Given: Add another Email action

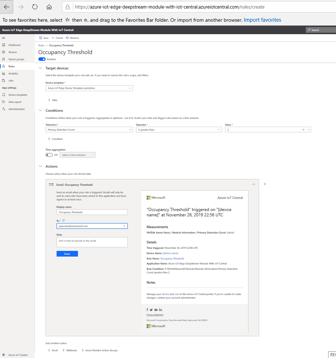Looking at the screenshot, I should coord(53,350).
